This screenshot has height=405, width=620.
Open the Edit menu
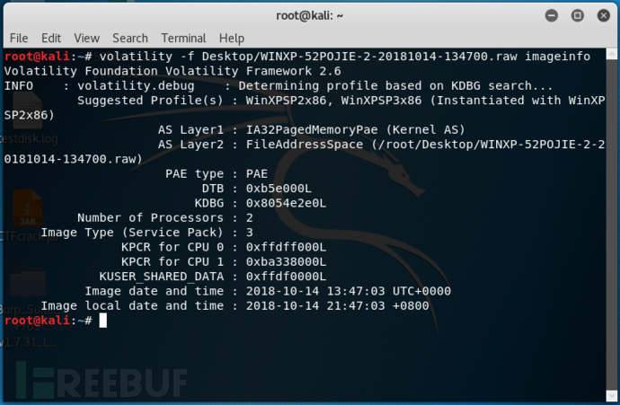[51, 39]
